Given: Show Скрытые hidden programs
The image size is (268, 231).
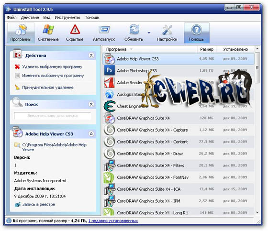Looking at the screenshot, I should pos(75,33).
